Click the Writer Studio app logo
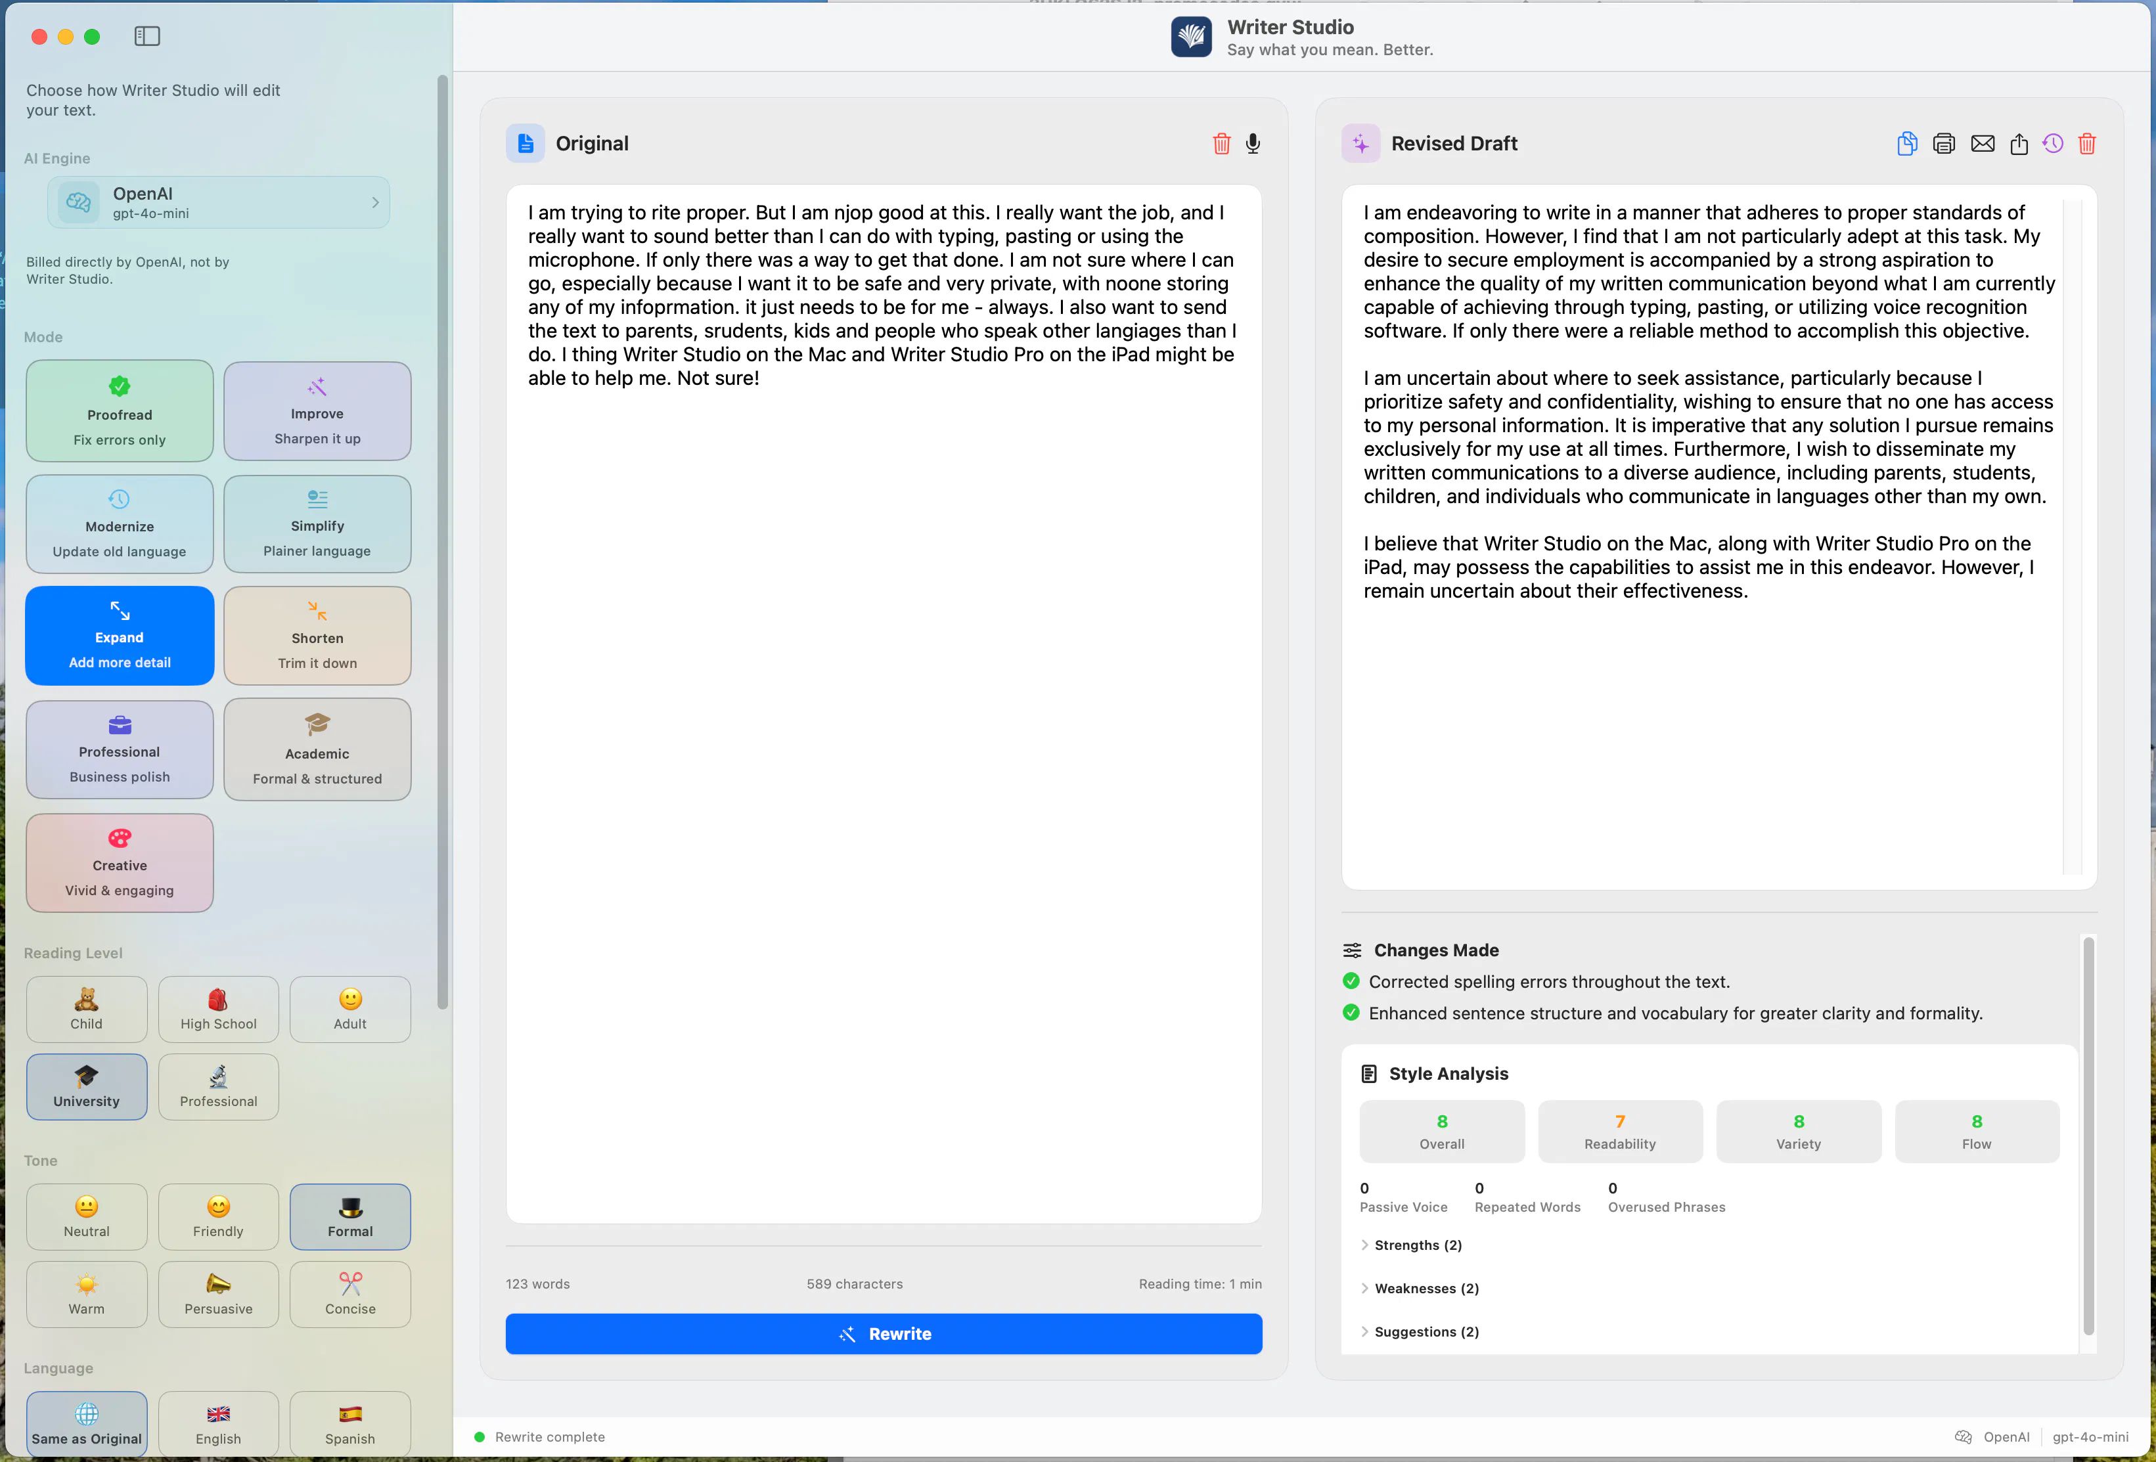The image size is (2156, 1462). click(x=1191, y=37)
